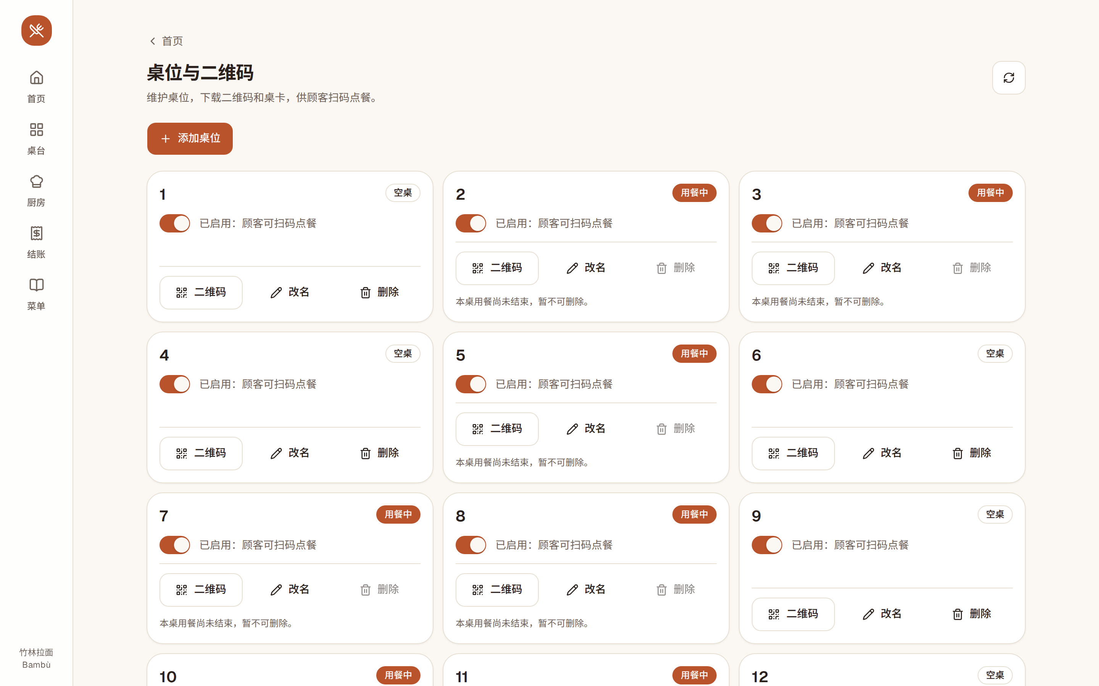Open 二维码 for table 1
This screenshot has height=686, width=1099.
coord(201,293)
